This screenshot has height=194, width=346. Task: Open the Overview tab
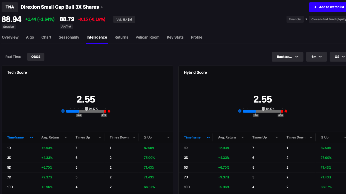[10, 37]
